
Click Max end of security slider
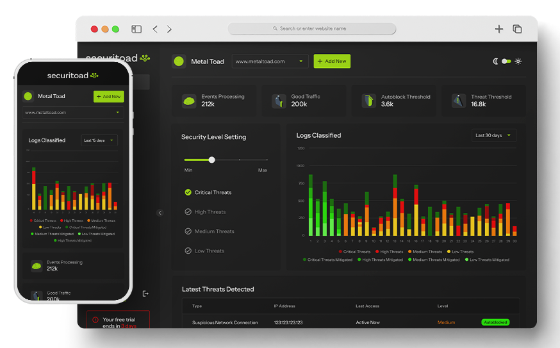point(267,160)
